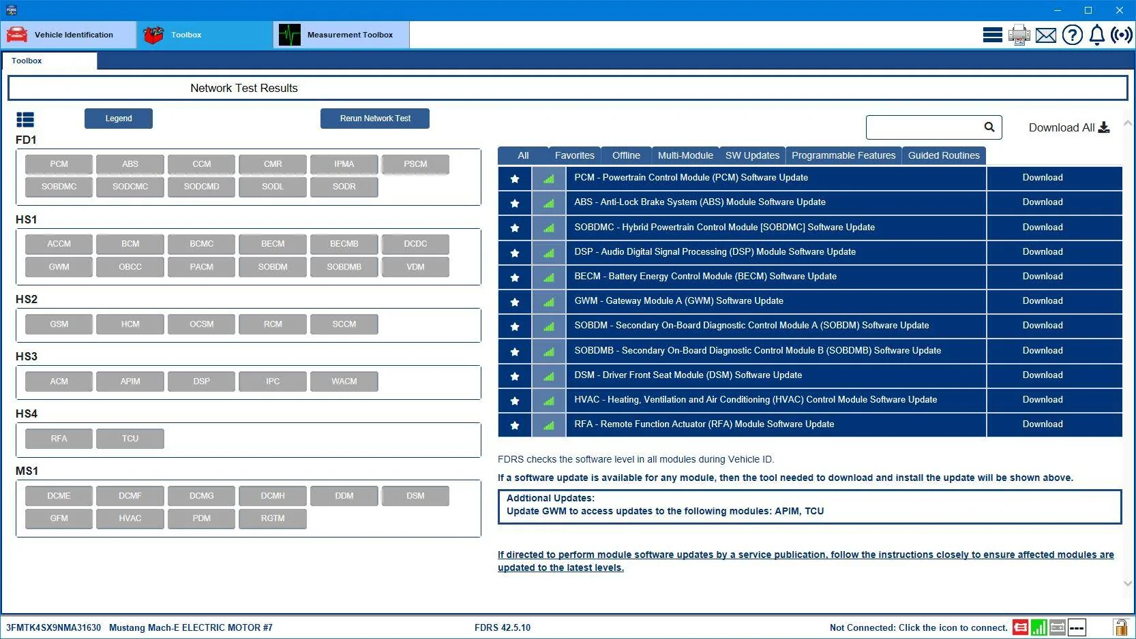Toggle favorite star for GWM update
Screen dimensions: 1136x639
click(x=515, y=302)
